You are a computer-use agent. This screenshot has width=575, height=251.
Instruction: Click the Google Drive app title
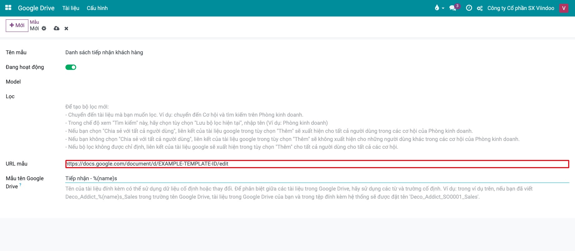(x=36, y=8)
